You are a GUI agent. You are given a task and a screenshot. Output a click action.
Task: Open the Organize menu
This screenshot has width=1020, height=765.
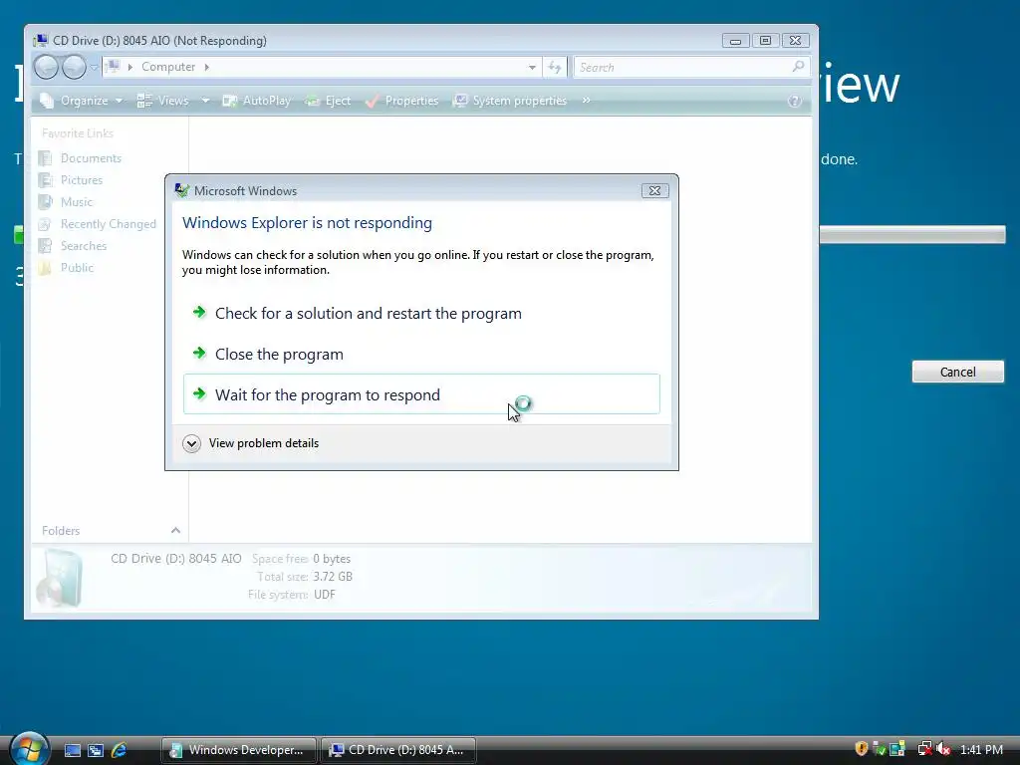81,101
